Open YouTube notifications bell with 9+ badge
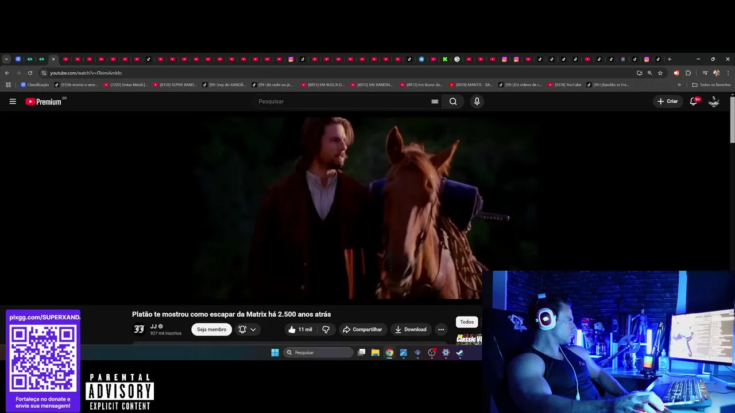Image resolution: width=735 pixels, height=413 pixels. point(694,101)
